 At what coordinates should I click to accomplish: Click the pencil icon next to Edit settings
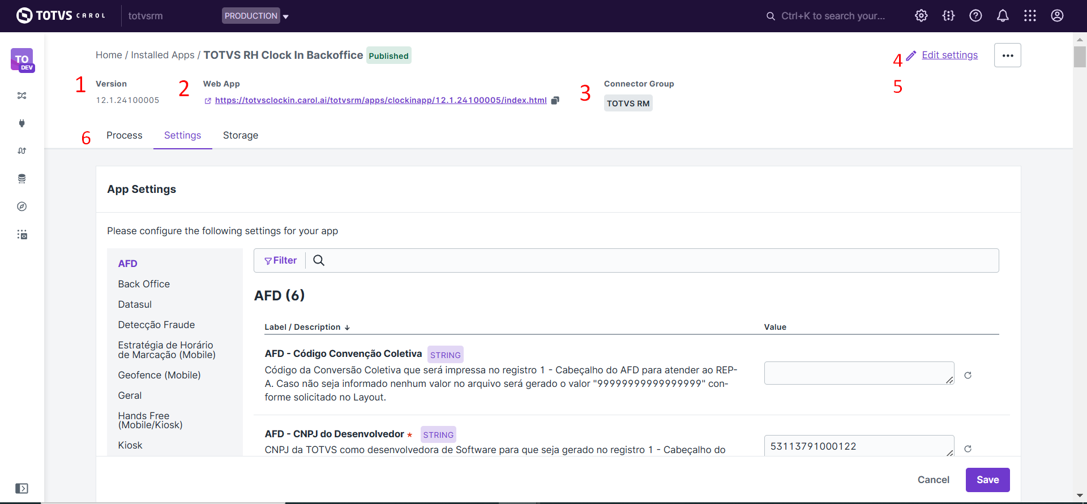(911, 55)
